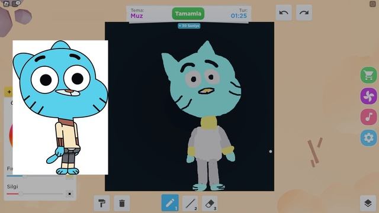Open the blue settings gear

tap(368, 138)
